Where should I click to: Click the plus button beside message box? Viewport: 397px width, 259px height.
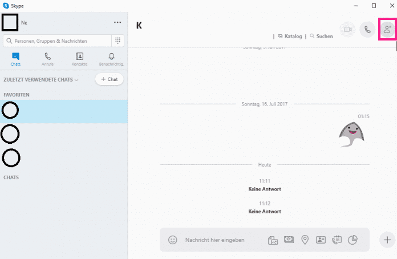[387, 240]
